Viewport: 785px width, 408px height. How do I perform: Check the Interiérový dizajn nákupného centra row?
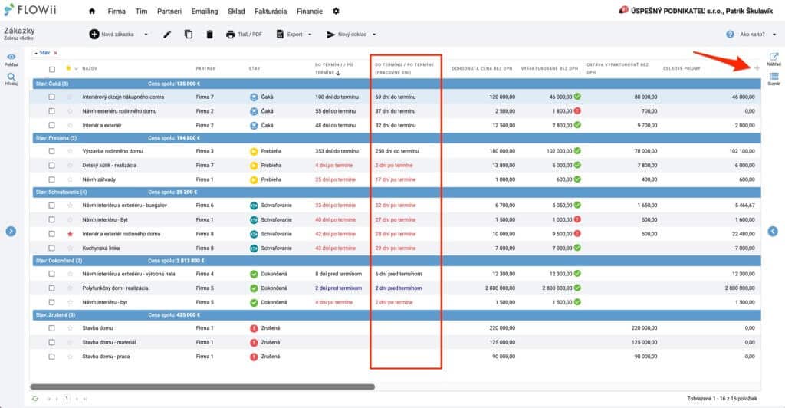[51, 97]
